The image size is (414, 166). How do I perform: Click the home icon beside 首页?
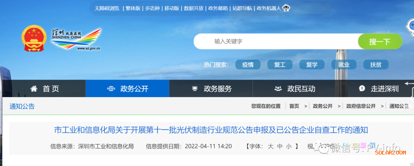click(34, 89)
